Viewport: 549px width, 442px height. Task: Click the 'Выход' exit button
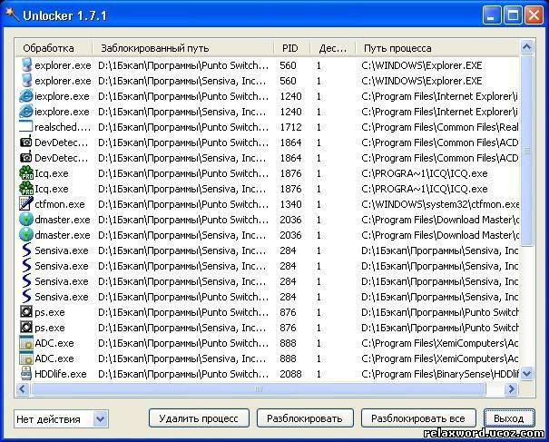(509, 418)
